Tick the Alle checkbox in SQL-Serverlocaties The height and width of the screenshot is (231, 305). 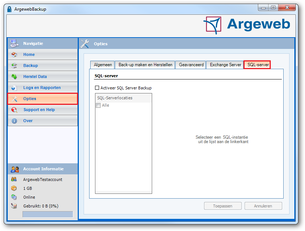tap(98, 105)
